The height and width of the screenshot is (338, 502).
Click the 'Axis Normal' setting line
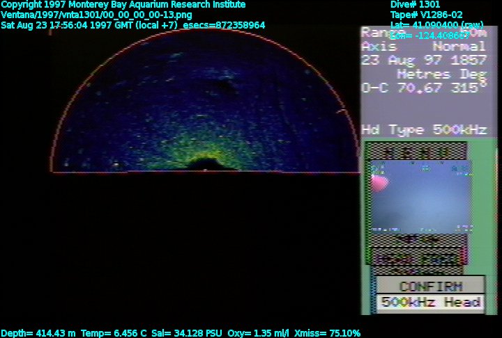tap(424, 47)
